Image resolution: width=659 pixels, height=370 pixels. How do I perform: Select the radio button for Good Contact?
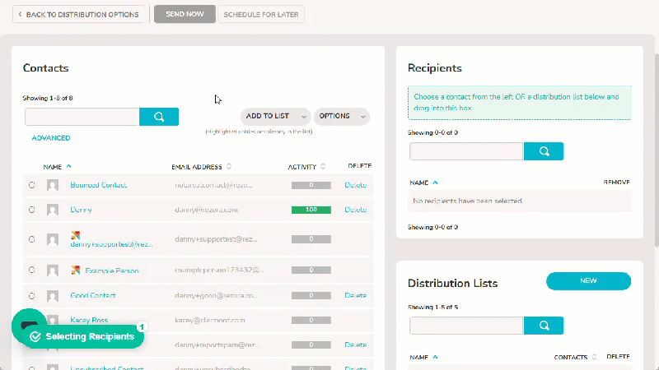point(32,296)
